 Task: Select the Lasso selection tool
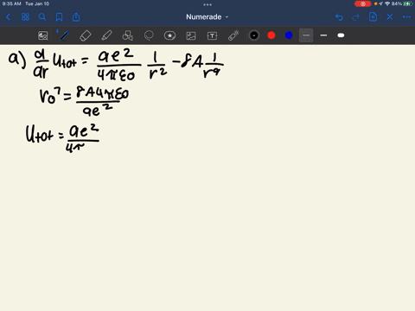pos(149,35)
